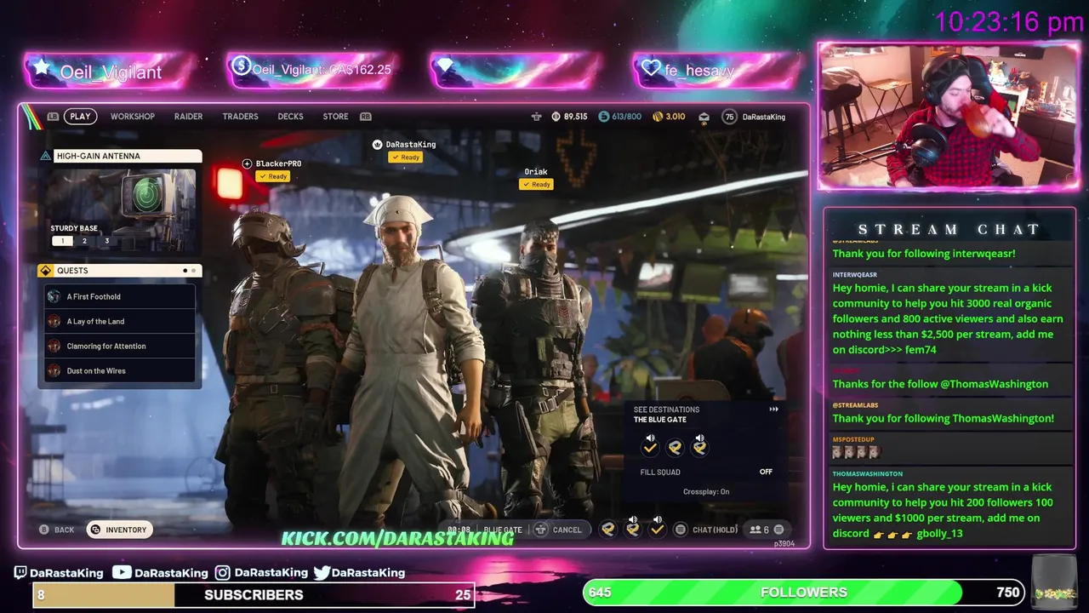Go BACK with the B button
Image resolution: width=1089 pixels, height=613 pixels.
tap(57, 530)
